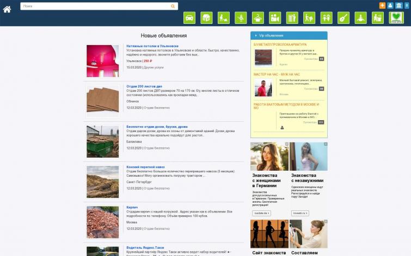Open the video camera electronics category
Screen dimensions: 411x256
click(x=275, y=18)
